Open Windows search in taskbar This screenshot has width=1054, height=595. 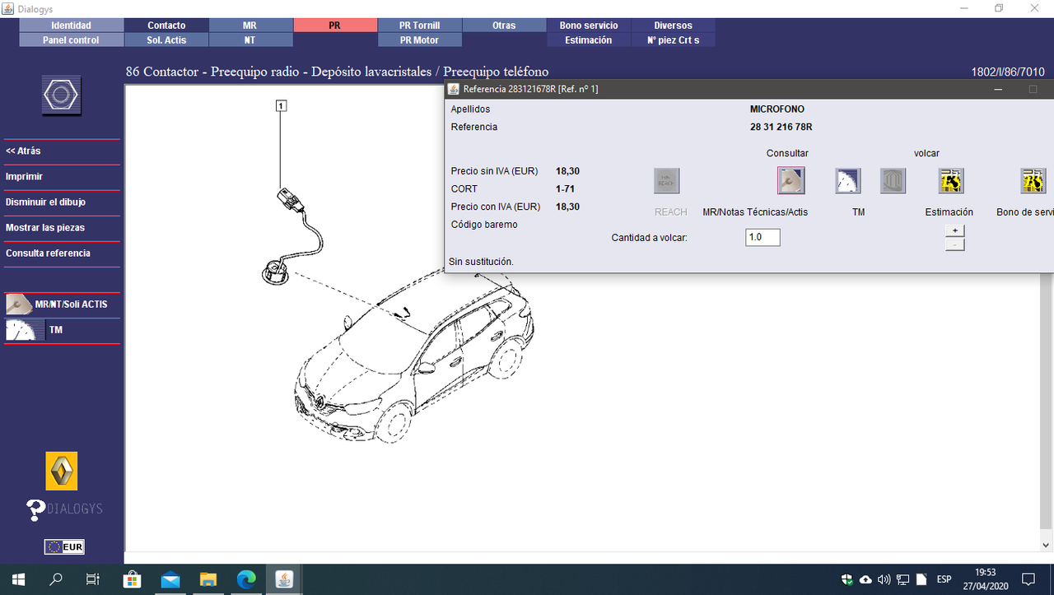click(56, 579)
